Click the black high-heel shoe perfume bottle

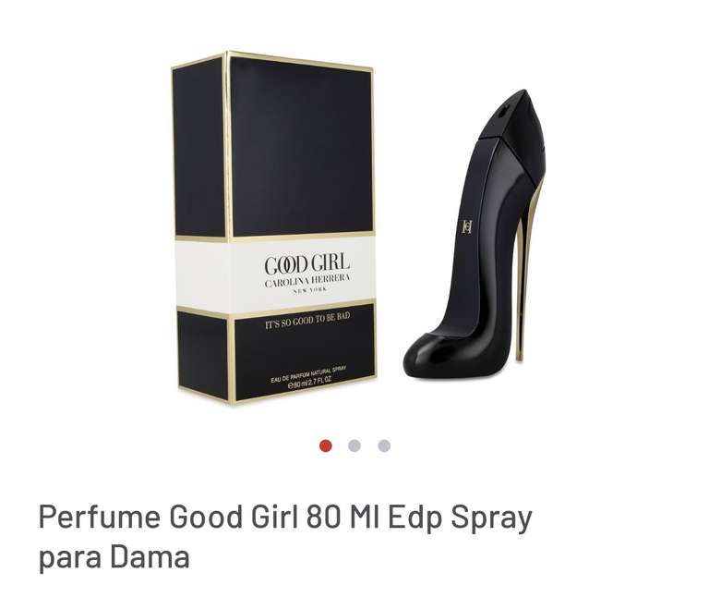[475, 236]
